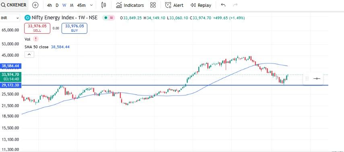Click the close value C33,974.70
The height and width of the screenshot is (152, 344).
pyautogui.click(x=200, y=18)
